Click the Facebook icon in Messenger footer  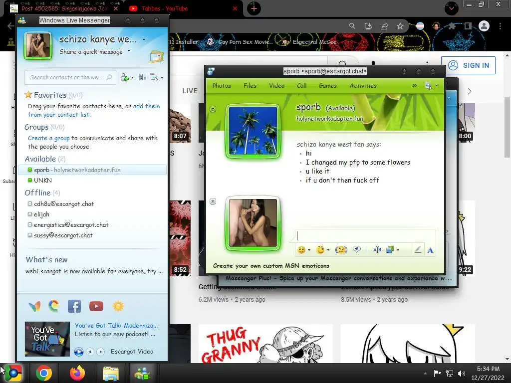tap(74, 306)
